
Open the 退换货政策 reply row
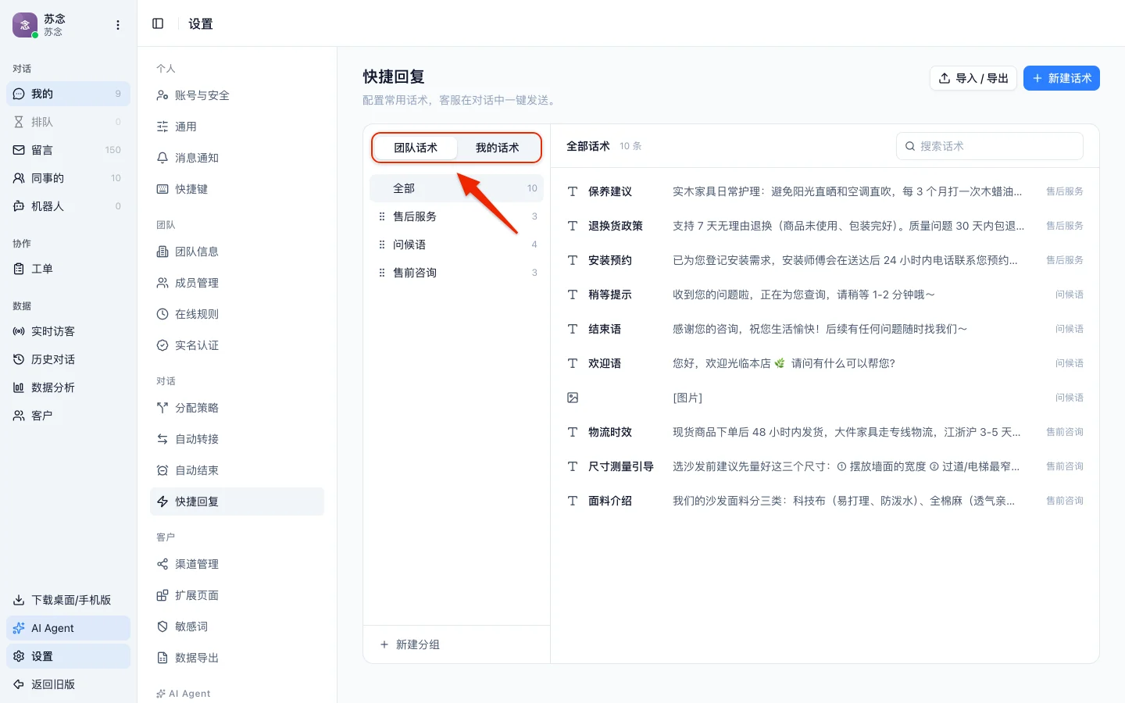pos(825,226)
